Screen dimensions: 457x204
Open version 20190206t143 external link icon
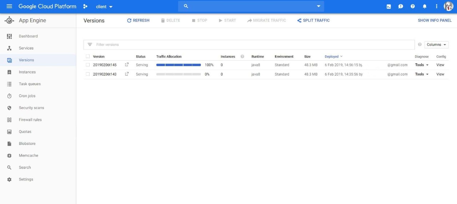(127, 74)
